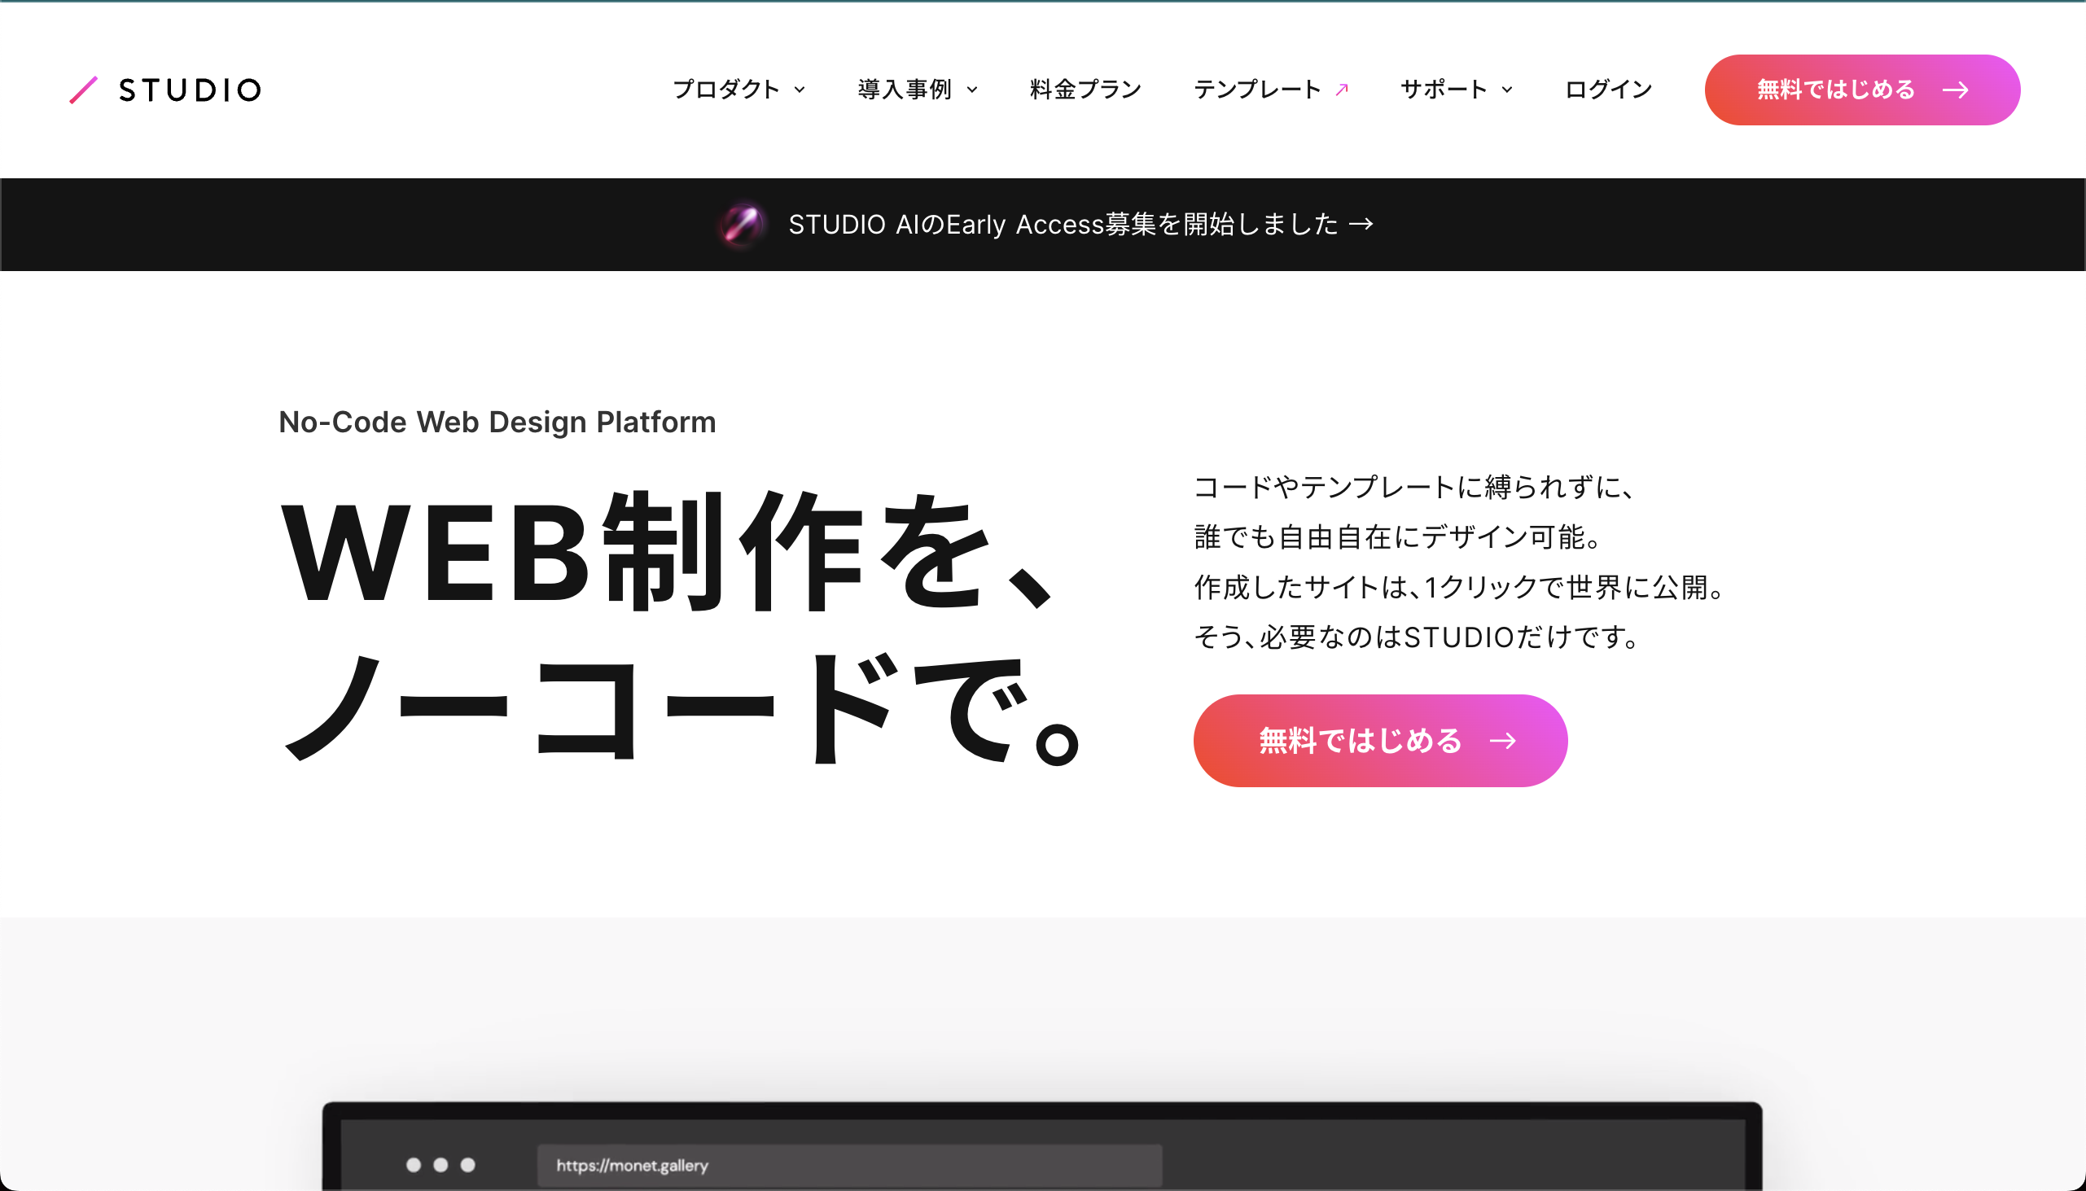The image size is (2086, 1191).
Task: Expand the chevron next to プロダクト
Action: tap(800, 90)
